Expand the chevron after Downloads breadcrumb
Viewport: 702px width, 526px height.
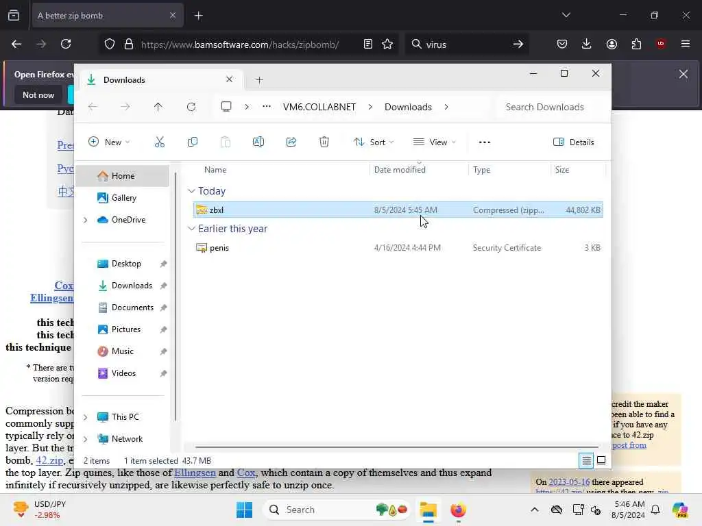[x=446, y=107]
